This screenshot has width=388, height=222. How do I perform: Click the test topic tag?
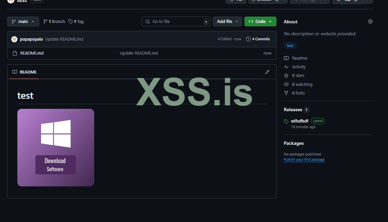[x=290, y=46]
